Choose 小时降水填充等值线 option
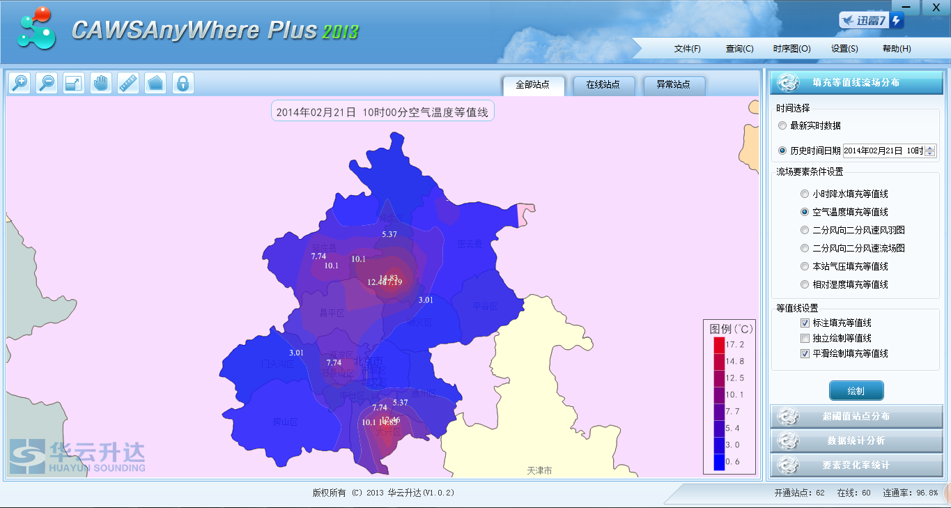The height and width of the screenshot is (508, 951). 805,194
